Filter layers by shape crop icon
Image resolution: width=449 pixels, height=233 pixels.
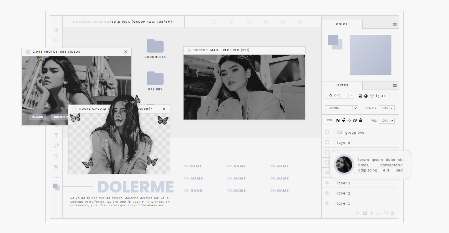point(377,96)
